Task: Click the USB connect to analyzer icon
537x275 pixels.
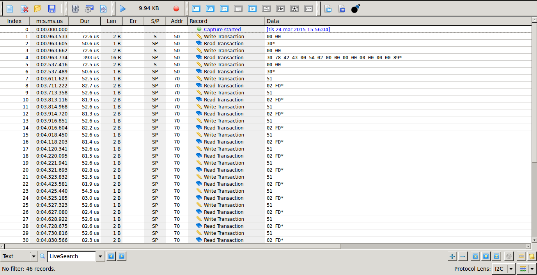Action: click(x=75, y=9)
